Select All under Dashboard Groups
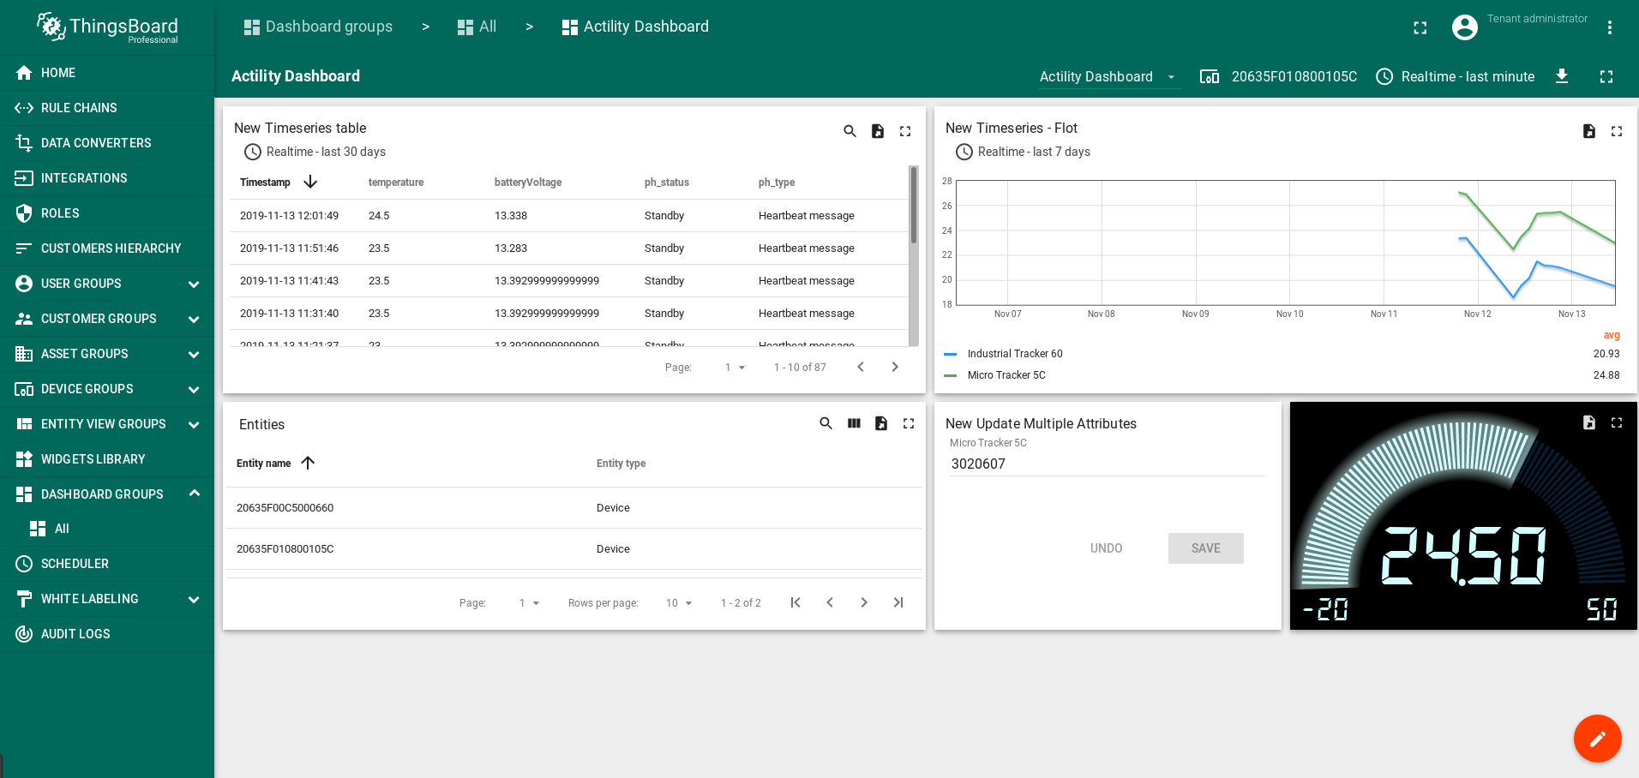The height and width of the screenshot is (778, 1639). tap(107, 529)
